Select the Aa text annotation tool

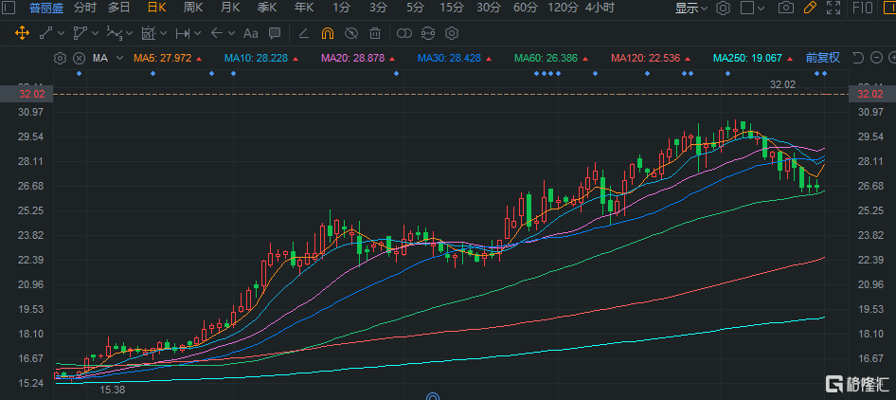click(251, 33)
